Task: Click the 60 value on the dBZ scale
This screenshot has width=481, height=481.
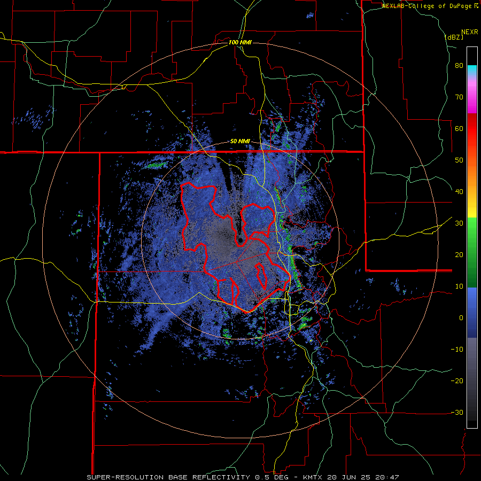Action: (459, 128)
